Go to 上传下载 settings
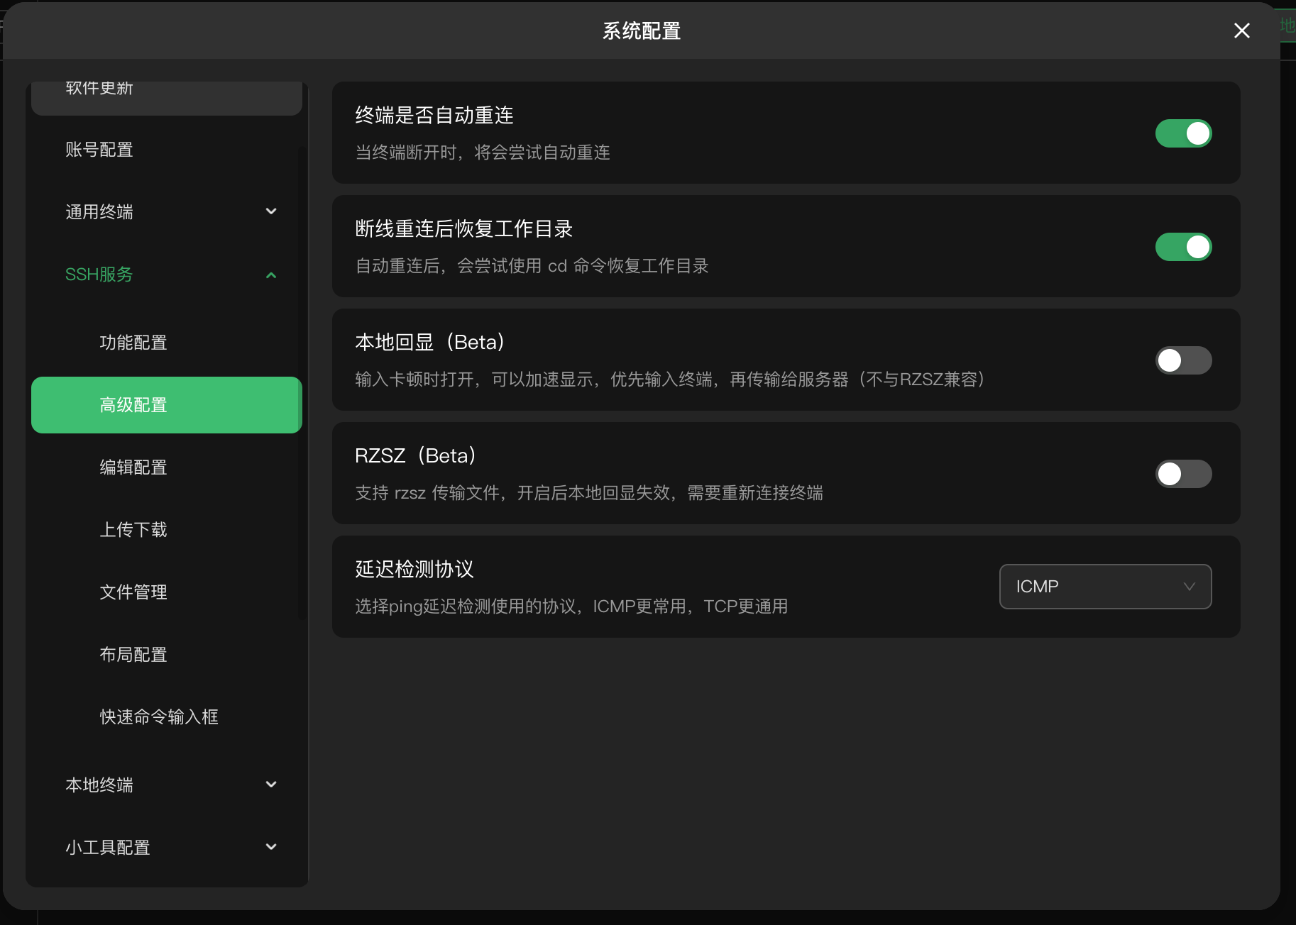 pos(133,529)
